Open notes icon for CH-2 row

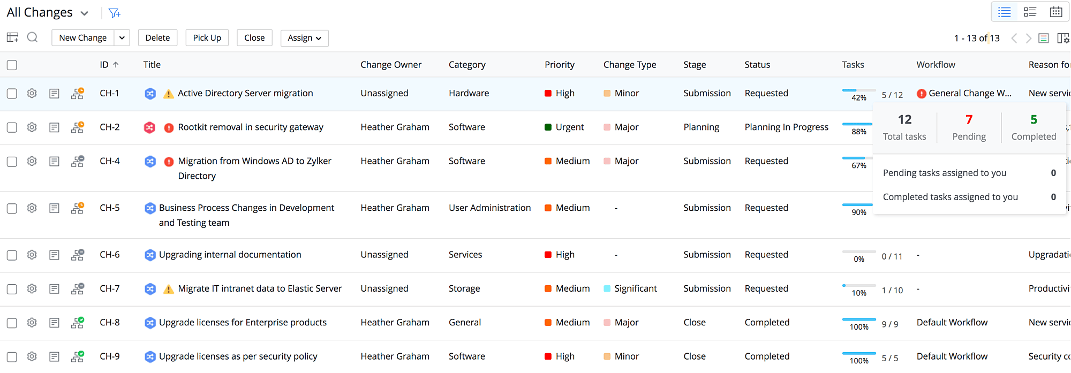click(54, 127)
